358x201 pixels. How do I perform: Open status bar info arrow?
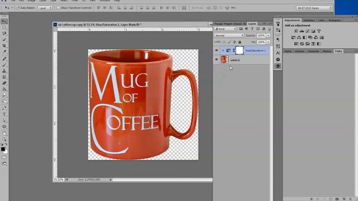110,180
